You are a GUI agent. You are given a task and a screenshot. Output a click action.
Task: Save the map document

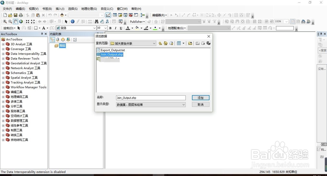pyautogui.click(x=15, y=15)
